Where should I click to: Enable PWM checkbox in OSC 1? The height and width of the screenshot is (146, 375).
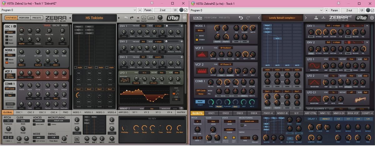click(7, 37)
